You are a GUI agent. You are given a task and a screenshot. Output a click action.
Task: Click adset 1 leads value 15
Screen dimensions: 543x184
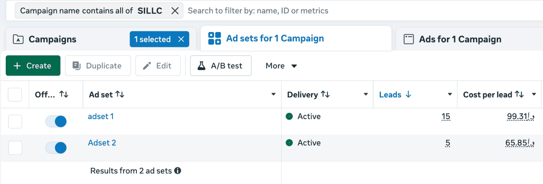[x=446, y=116]
